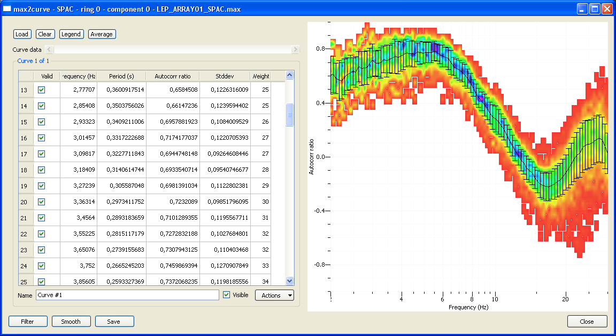Click the Filter button
The height and width of the screenshot is (336, 616).
tap(27, 322)
